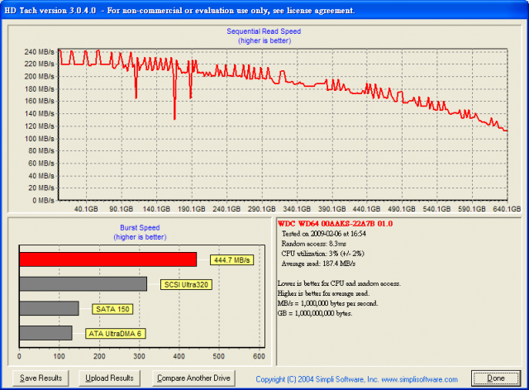Click the 240 MB/s axis label
Screen dimensions: 529x390
[x=39, y=52]
